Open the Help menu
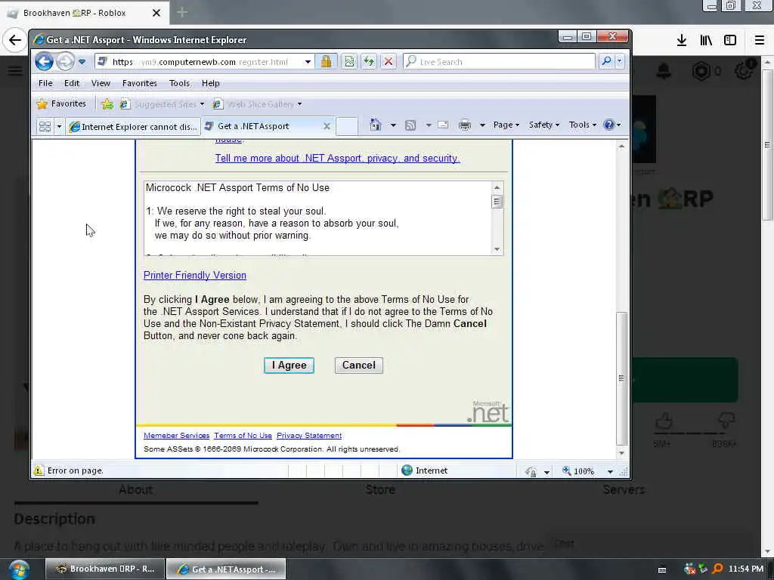This screenshot has height=580, width=774. tap(210, 83)
